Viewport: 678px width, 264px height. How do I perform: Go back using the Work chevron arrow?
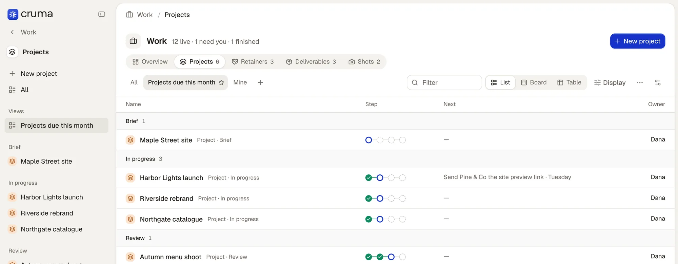pos(12,32)
